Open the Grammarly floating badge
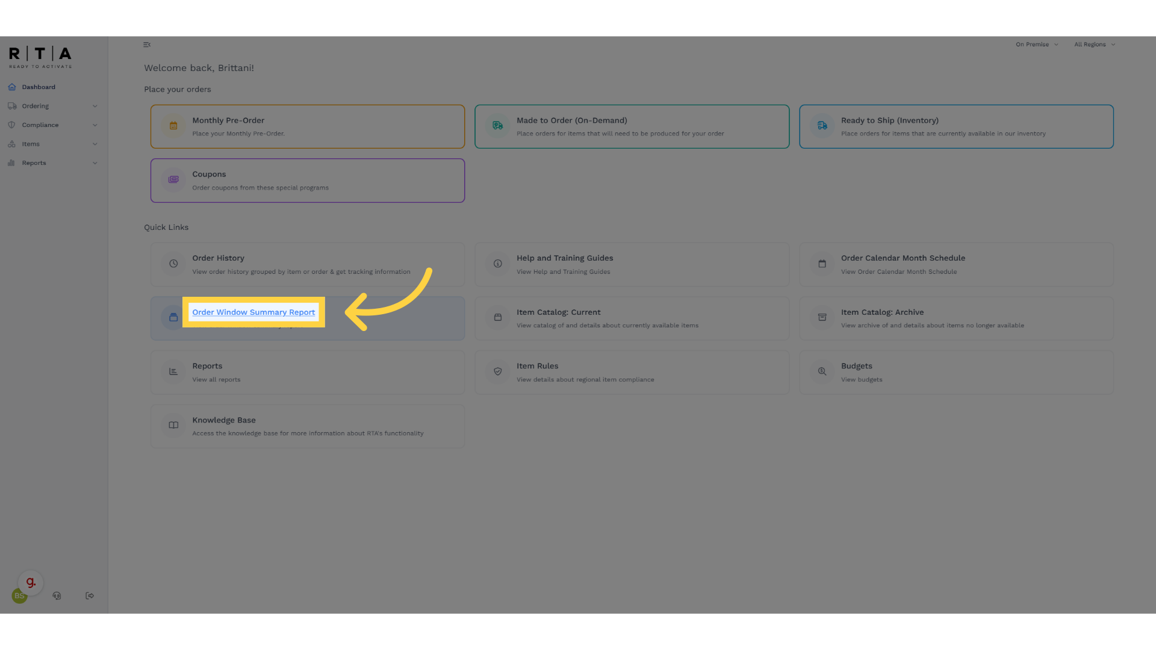Image resolution: width=1156 pixels, height=650 pixels. (x=31, y=583)
